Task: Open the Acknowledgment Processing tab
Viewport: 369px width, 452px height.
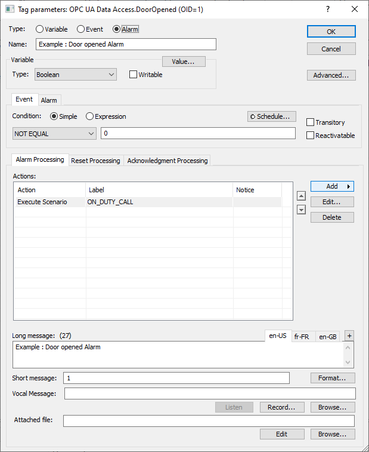Action: point(168,161)
